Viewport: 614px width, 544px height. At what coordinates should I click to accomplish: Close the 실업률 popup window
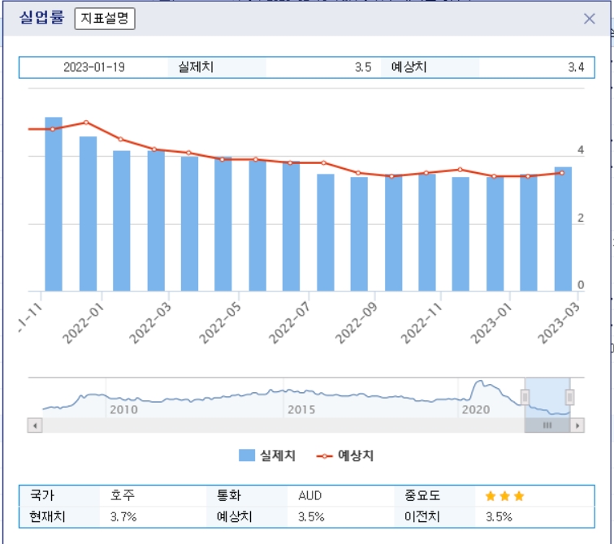pos(590,19)
